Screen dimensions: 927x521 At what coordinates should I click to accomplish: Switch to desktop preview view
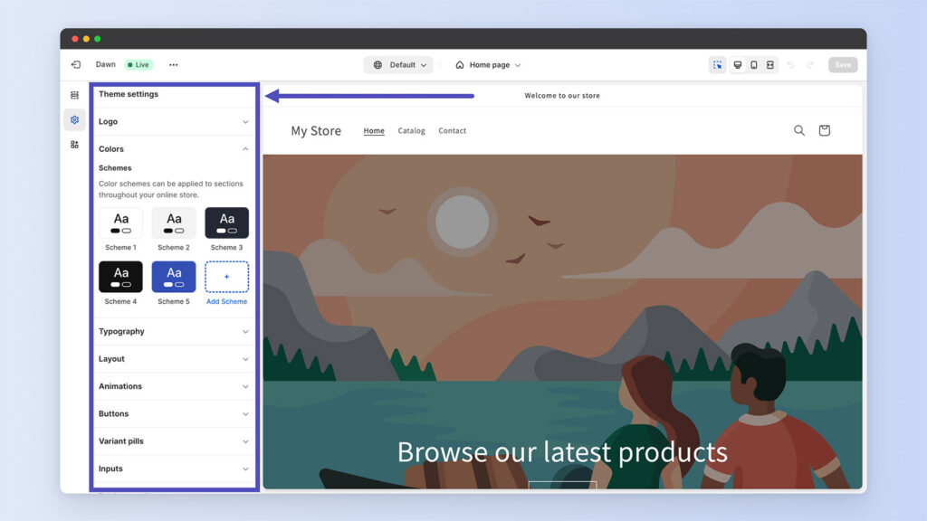(x=738, y=65)
